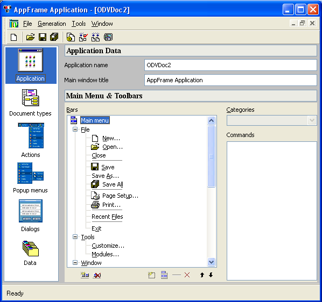
Task: Open the Generation menu
Action: click(x=52, y=24)
